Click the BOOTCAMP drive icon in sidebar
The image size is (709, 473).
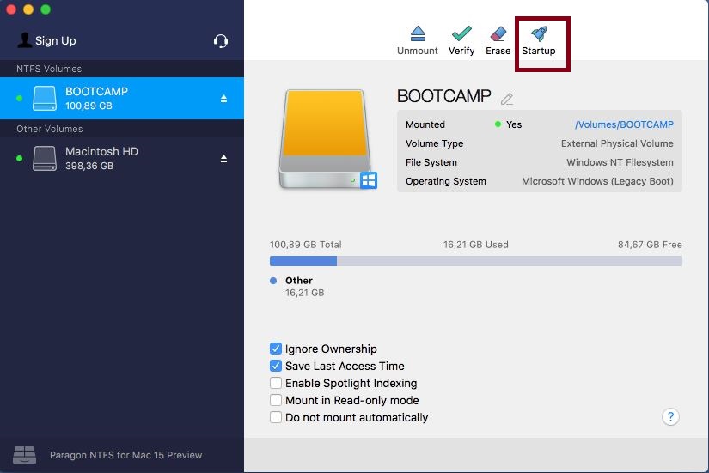click(45, 98)
